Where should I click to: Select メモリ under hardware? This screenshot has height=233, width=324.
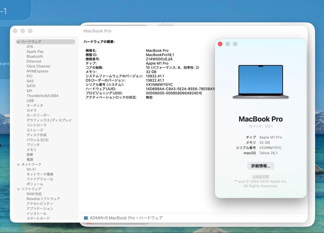pos(31,149)
